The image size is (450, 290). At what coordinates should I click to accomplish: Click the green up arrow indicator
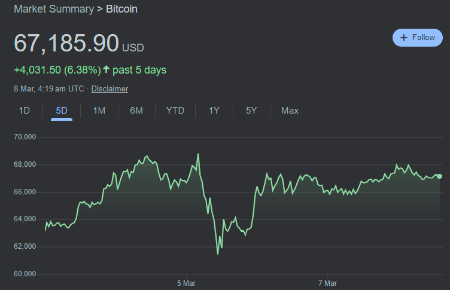106,69
